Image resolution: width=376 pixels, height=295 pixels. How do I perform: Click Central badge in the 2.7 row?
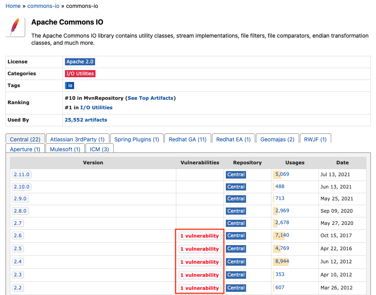(236, 223)
